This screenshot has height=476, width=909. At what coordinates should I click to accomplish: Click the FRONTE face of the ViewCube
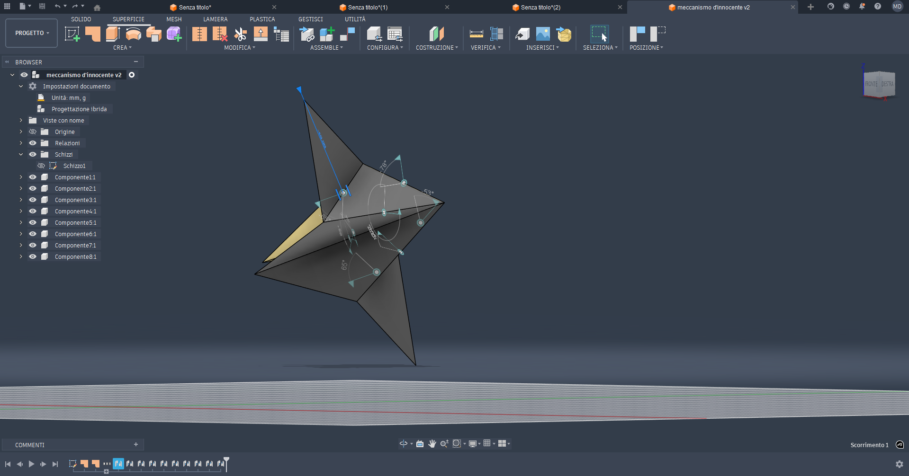[x=872, y=83]
